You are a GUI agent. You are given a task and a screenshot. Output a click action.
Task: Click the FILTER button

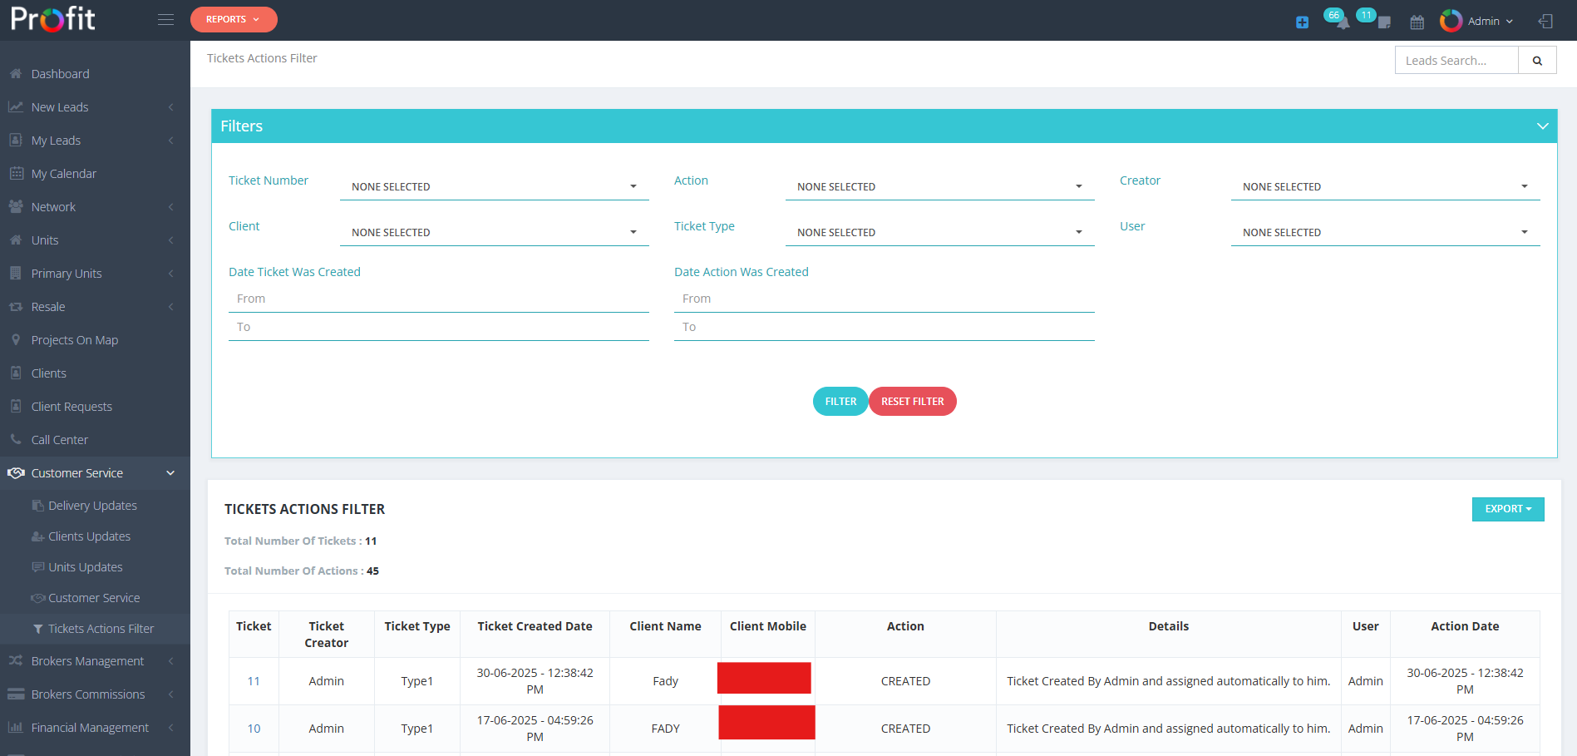[840, 401]
